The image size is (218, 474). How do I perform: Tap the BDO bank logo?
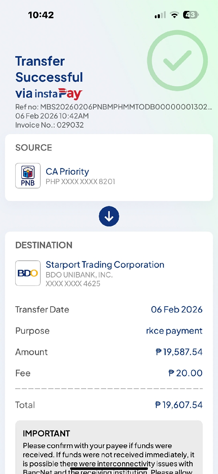(x=28, y=273)
